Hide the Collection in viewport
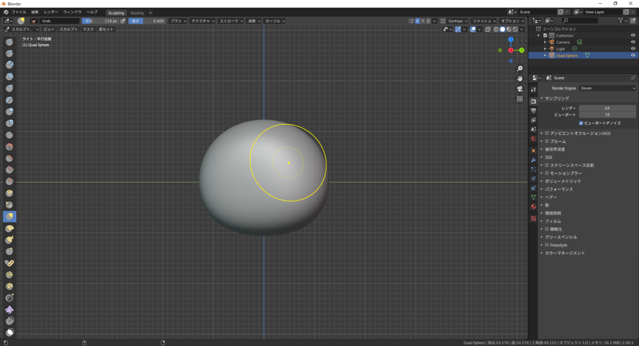The width and height of the screenshot is (639, 346). pos(633,36)
